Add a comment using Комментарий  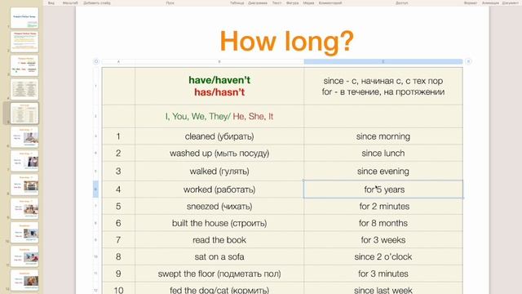[330, 2]
